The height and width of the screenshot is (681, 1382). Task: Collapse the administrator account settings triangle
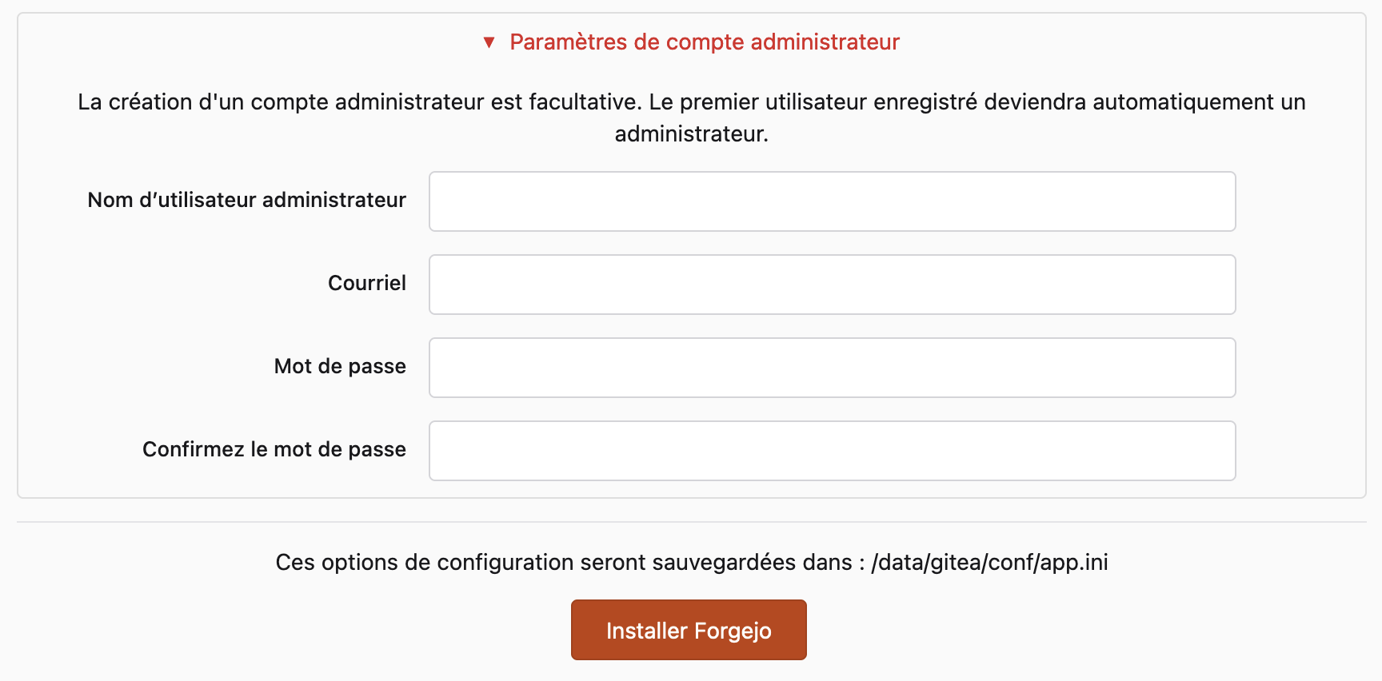(489, 42)
